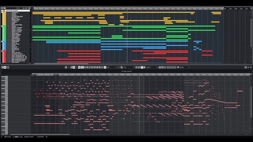The height and width of the screenshot is (142, 253).
Task: Collapse the Strings folder track
Action: click(2, 26)
